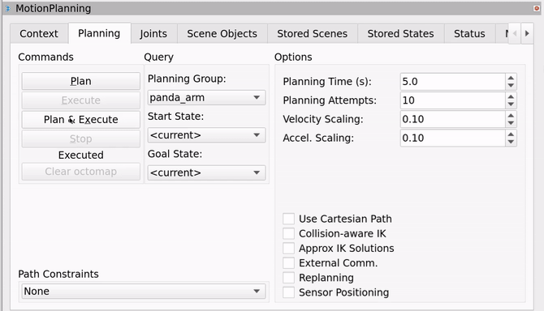Screen dimensions: 544x311
Task: Click the tab scroll right arrow
Action: point(527,33)
